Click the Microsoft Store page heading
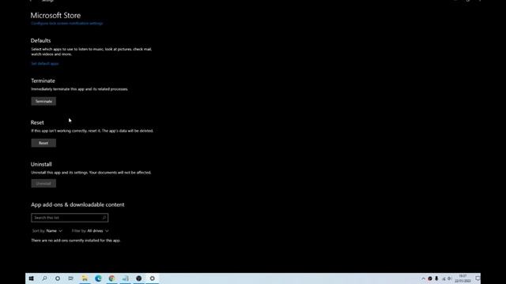The width and height of the screenshot is (506, 284). click(55, 16)
